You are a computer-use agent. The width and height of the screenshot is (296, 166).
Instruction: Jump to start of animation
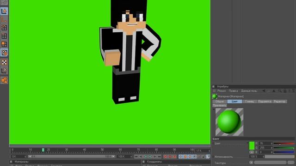[x=136, y=157]
